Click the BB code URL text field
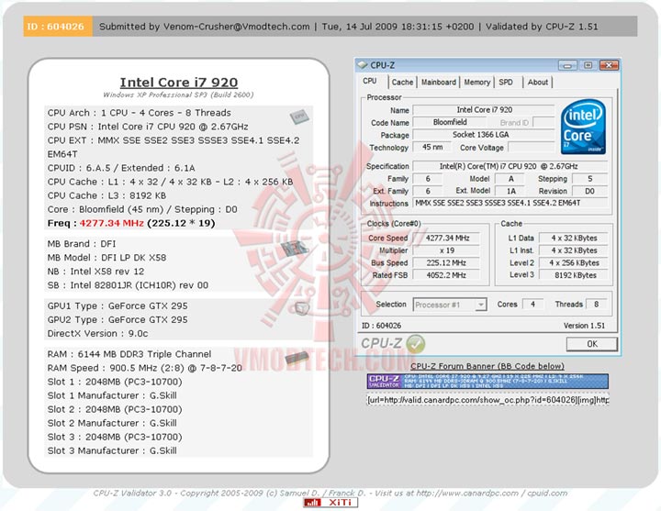661x511 pixels. (487, 400)
